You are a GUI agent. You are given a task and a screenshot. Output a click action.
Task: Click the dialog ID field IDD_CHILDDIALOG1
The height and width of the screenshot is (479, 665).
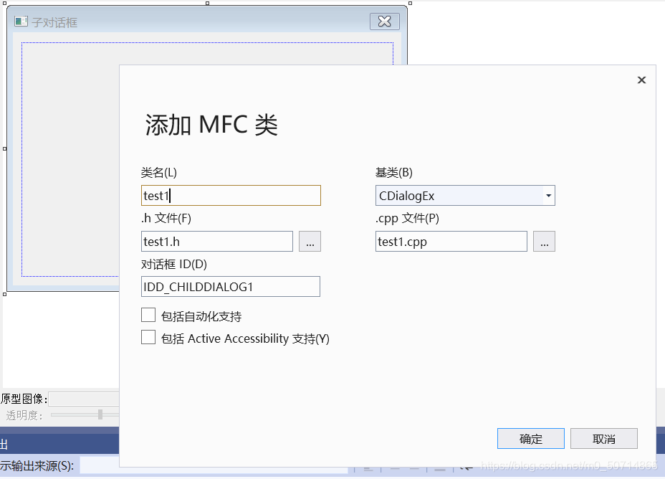click(230, 287)
